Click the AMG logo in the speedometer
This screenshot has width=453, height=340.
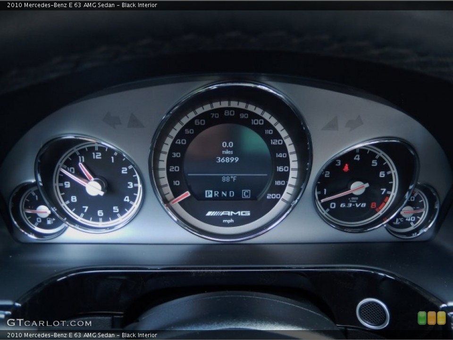pyautogui.click(x=228, y=213)
